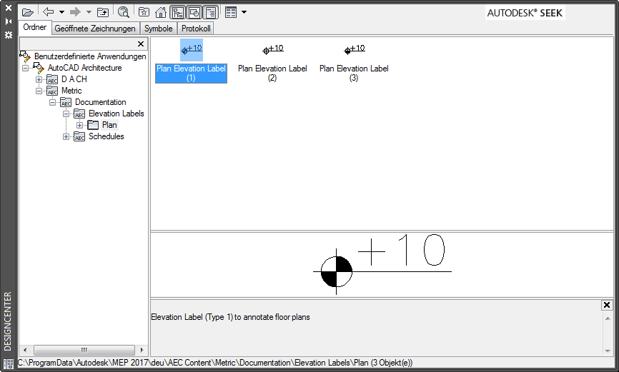Screen dimensions: 619x372
Task: Click the Documentation AEC icon
Action: click(66, 103)
